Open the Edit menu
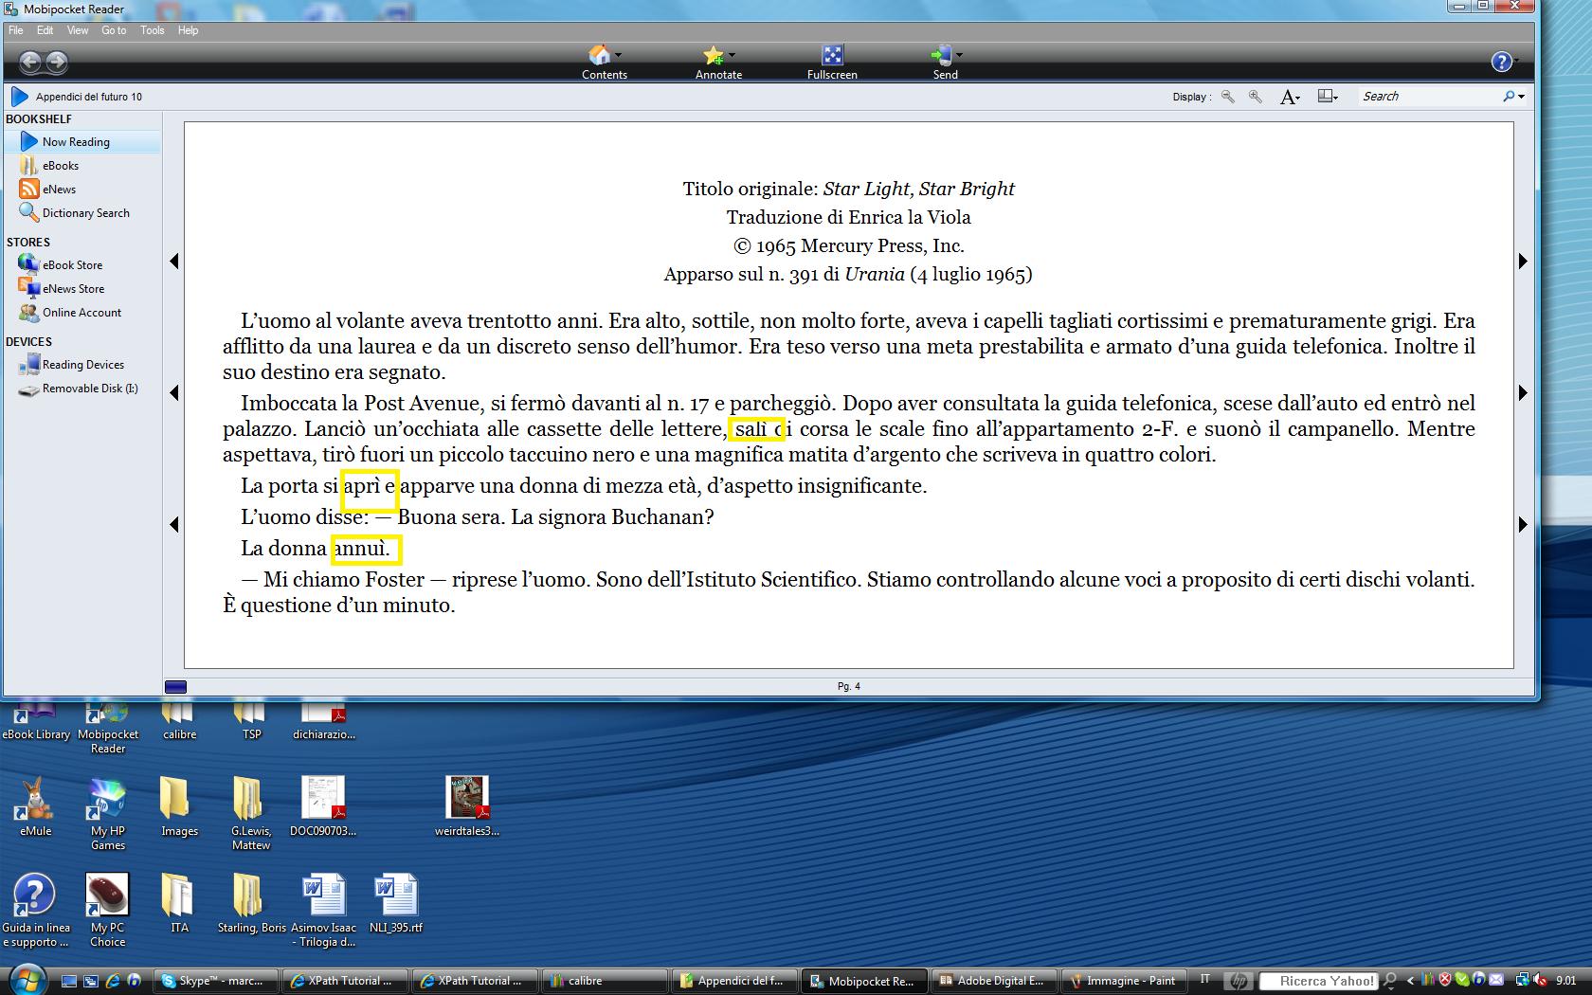The width and height of the screenshot is (1592, 995). [45, 30]
